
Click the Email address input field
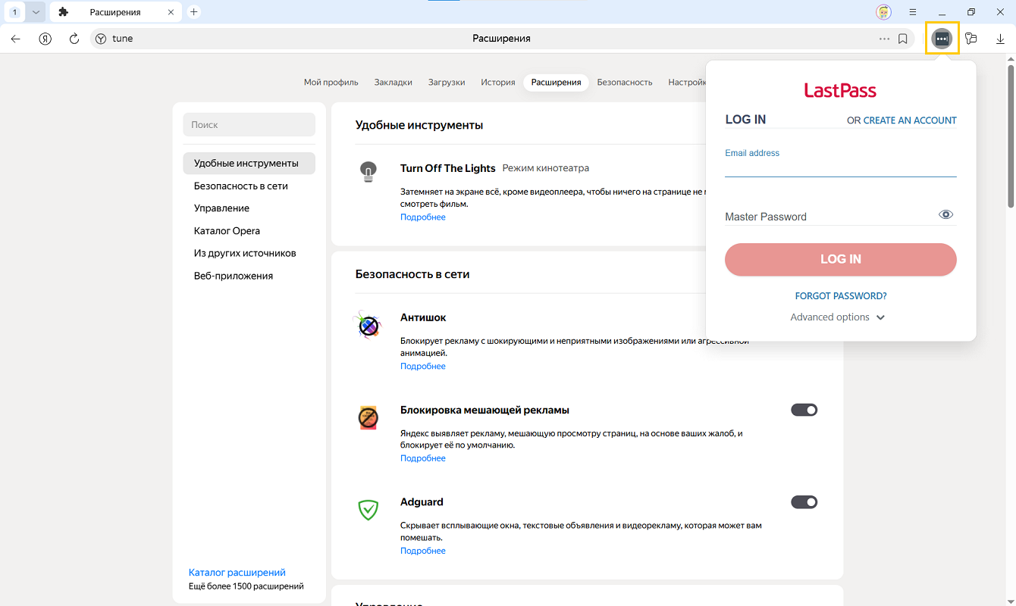(840, 168)
